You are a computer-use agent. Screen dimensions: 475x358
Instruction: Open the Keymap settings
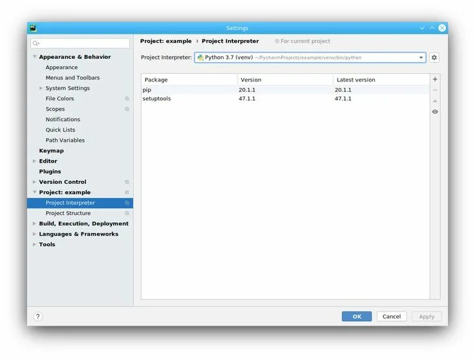[x=51, y=151]
